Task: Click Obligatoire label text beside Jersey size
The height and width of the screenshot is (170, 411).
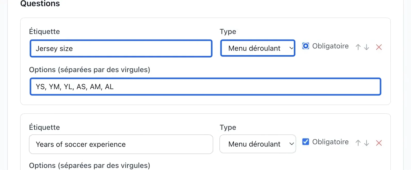Action: (x=330, y=46)
